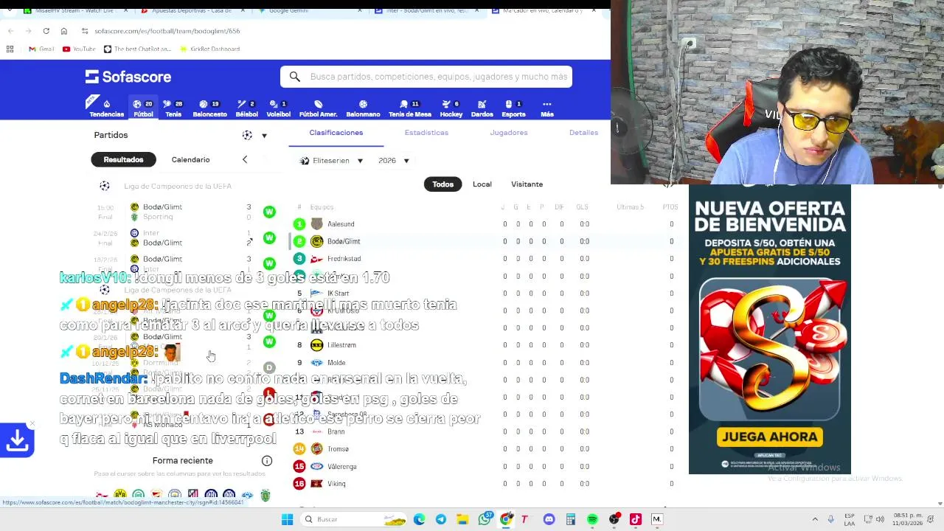Open Discord from the taskbar
The width and height of the screenshot is (944, 531).
tap(549, 520)
